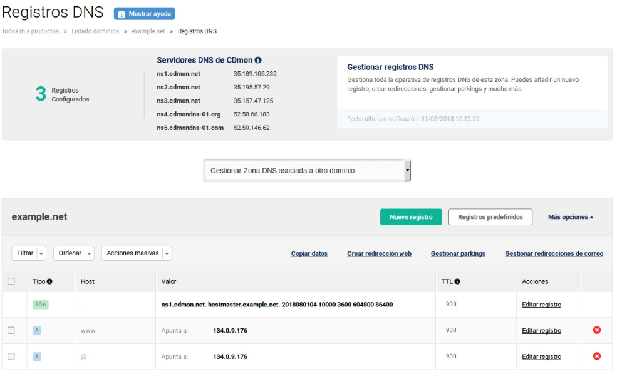The height and width of the screenshot is (374, 617).
Task: Click the A type badge for @ record
Action: coord(37,356)
